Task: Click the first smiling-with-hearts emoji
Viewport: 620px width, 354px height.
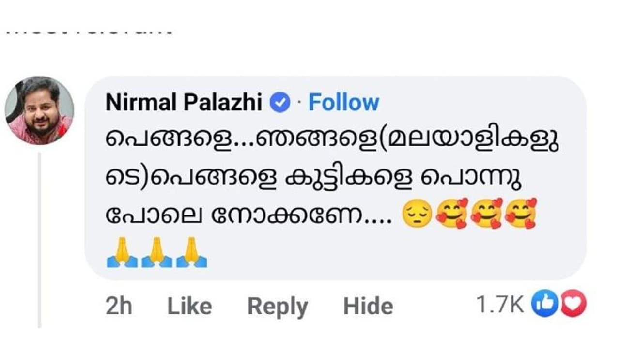Action: pyautogui.click(x=451, y=213)
